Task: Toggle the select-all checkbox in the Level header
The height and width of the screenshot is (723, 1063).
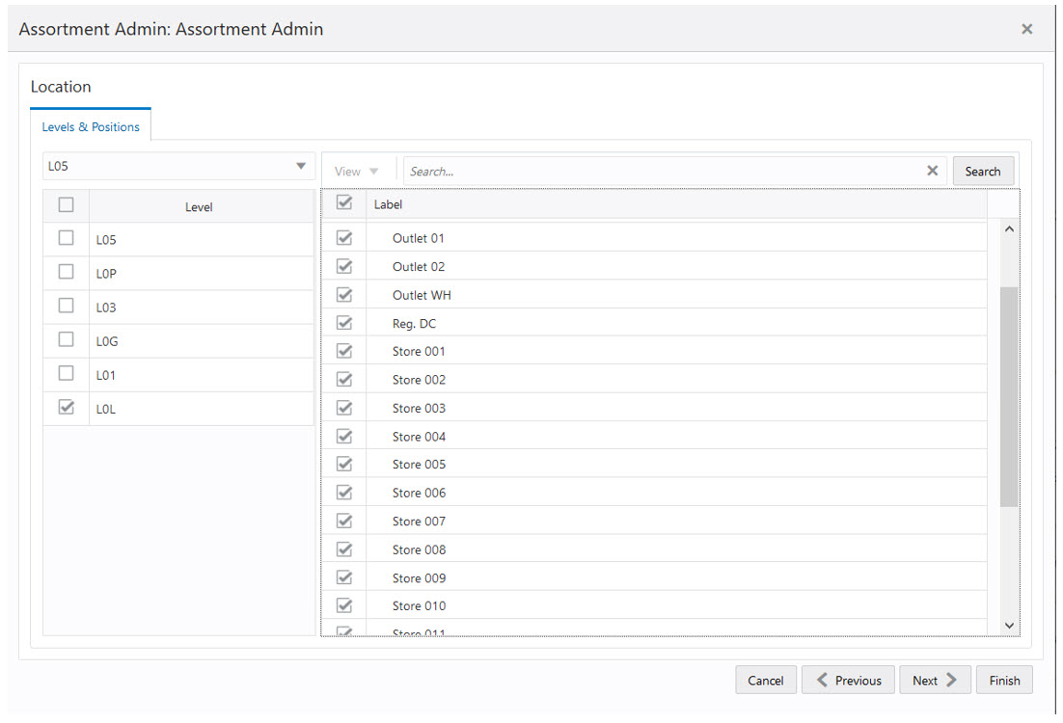Action: (66, 204)
